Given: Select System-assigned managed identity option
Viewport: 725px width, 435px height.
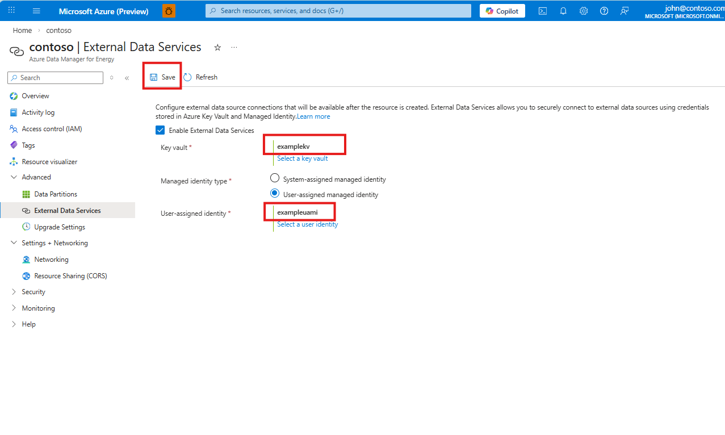Looking at the screenshot, I should pyautogui.click(x=275, y=178).
